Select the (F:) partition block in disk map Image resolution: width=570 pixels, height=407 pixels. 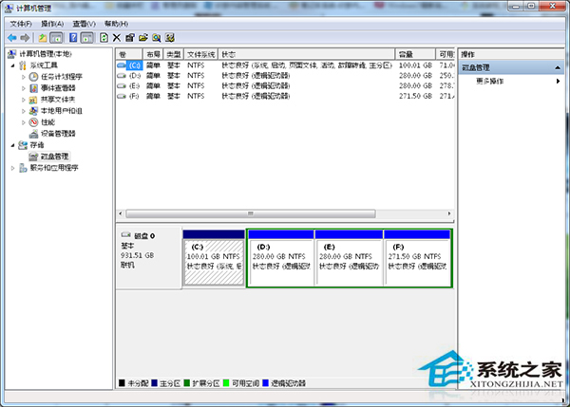(x=417, y=258)
